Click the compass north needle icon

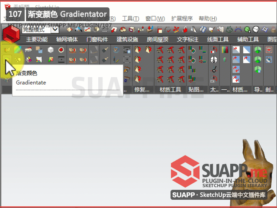pos(214,69)
